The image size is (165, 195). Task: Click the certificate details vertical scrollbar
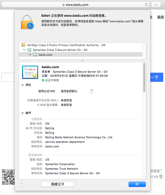tap(144, 77)
